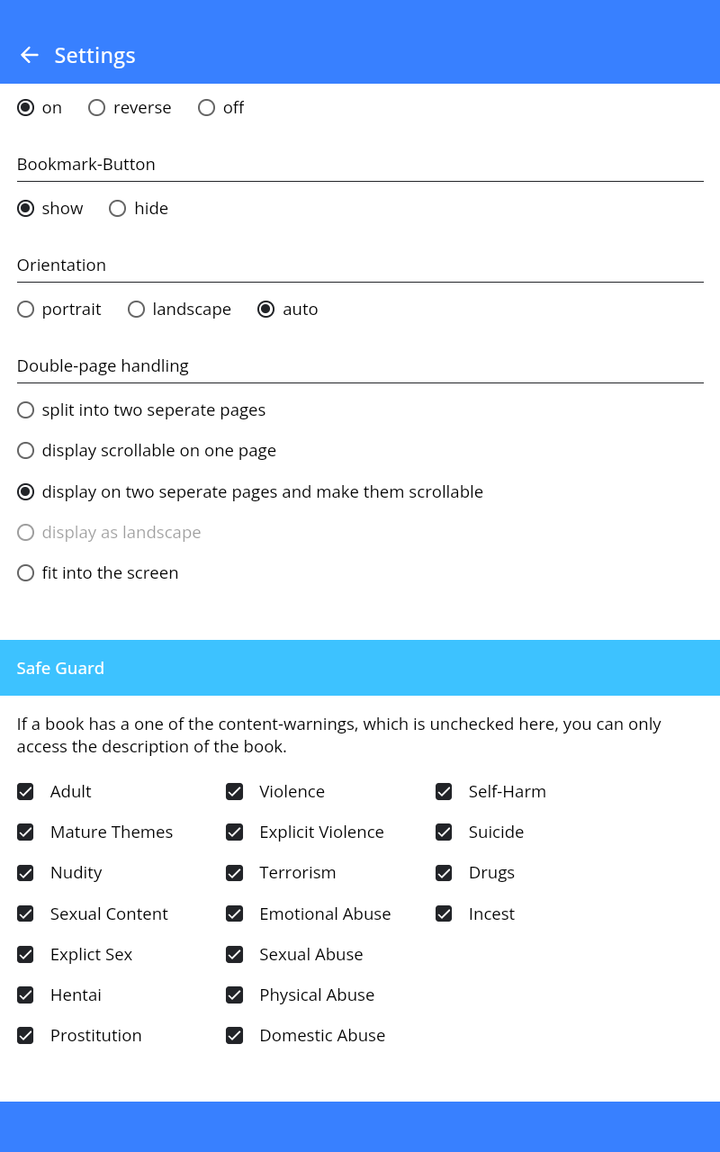
Task: Choose display scrollable on one page
Action: [x=26, y=451]
